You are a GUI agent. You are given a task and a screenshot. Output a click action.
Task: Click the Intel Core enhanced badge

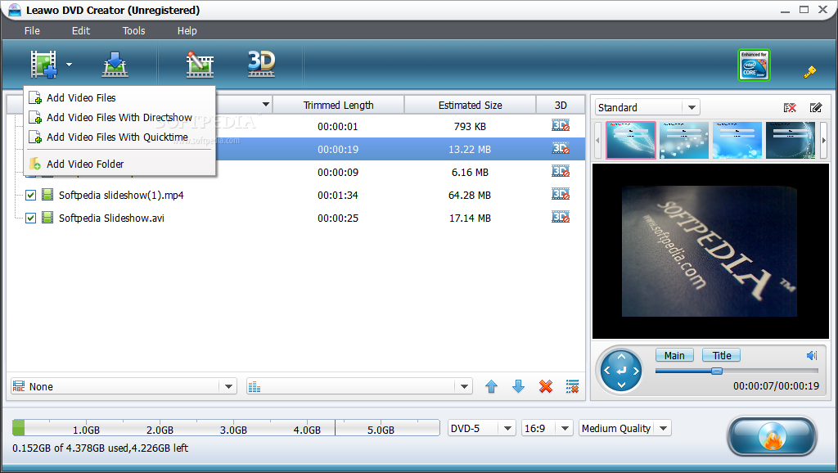coord(754,65)
